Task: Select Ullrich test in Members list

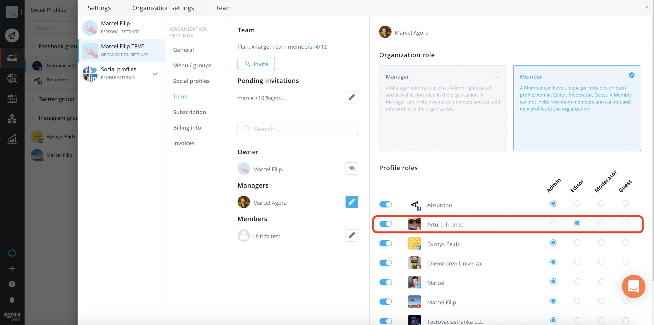Action: tap(266, 236)
